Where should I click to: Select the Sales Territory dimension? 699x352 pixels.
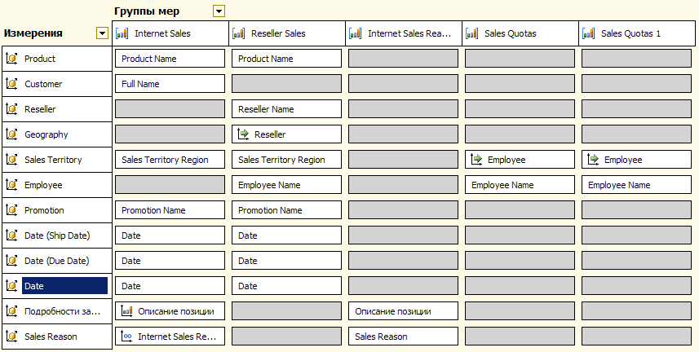[56, 160]
